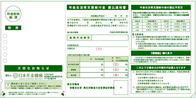Click the empty 基礎年金番号 field
This screenshot has height=98, width=196.
pos(110,38)
